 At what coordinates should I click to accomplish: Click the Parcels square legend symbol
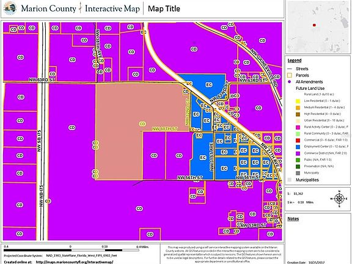290,75
